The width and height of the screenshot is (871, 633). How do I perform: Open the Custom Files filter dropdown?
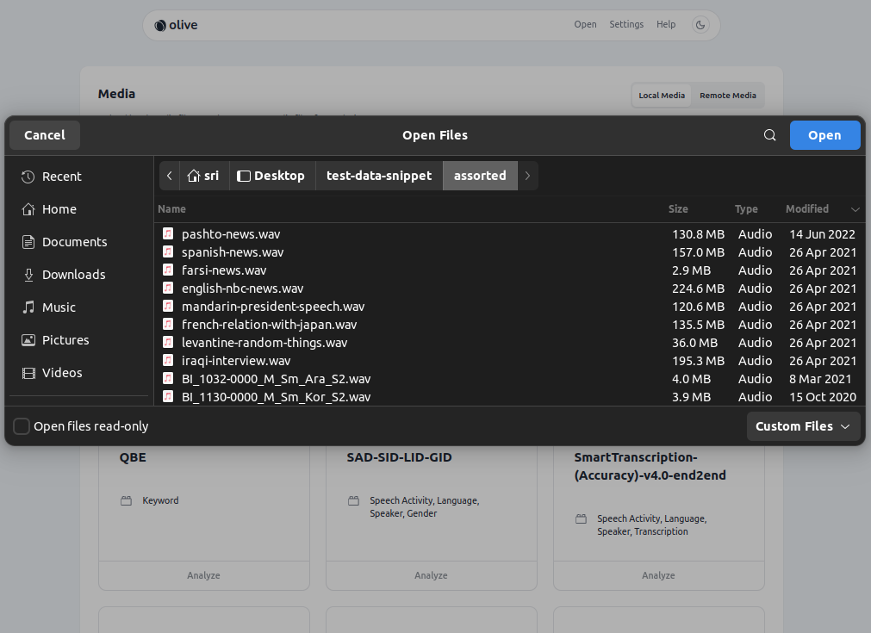[x=803, y=426]
